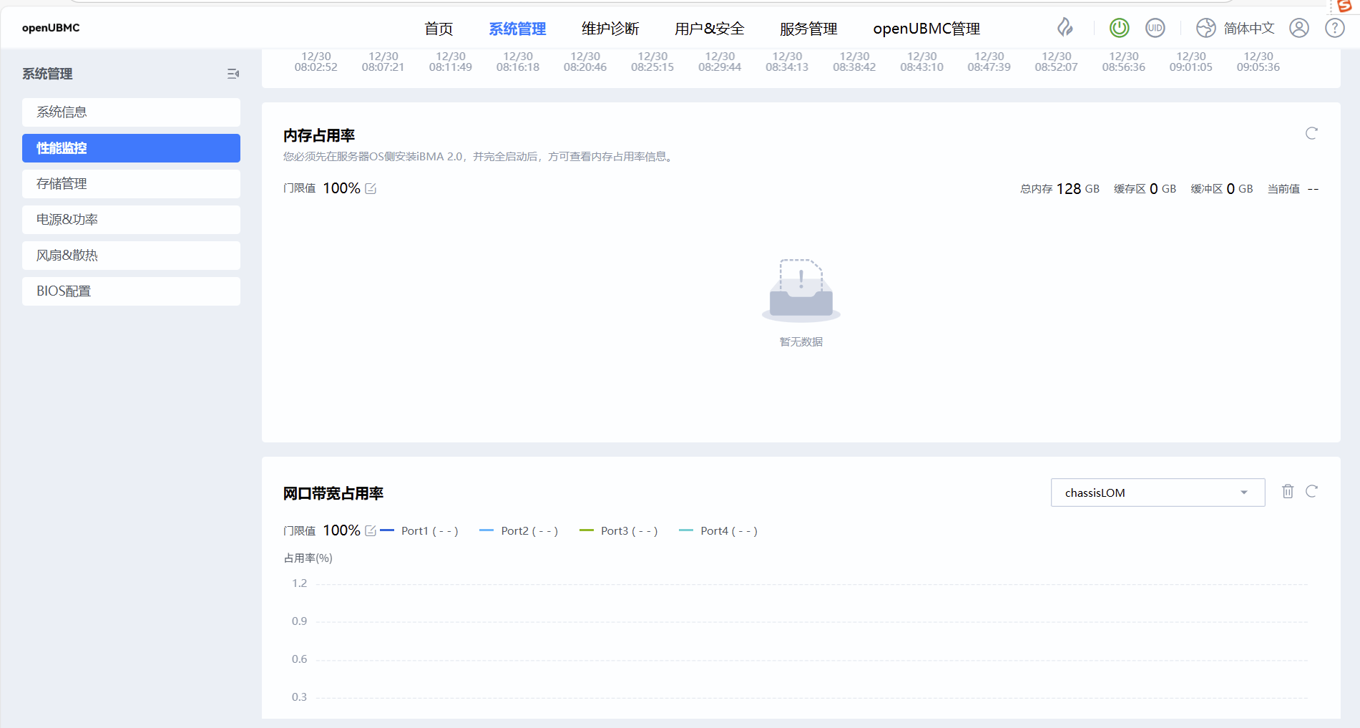Toggle Port1 series in chart legend

point(419,531)
